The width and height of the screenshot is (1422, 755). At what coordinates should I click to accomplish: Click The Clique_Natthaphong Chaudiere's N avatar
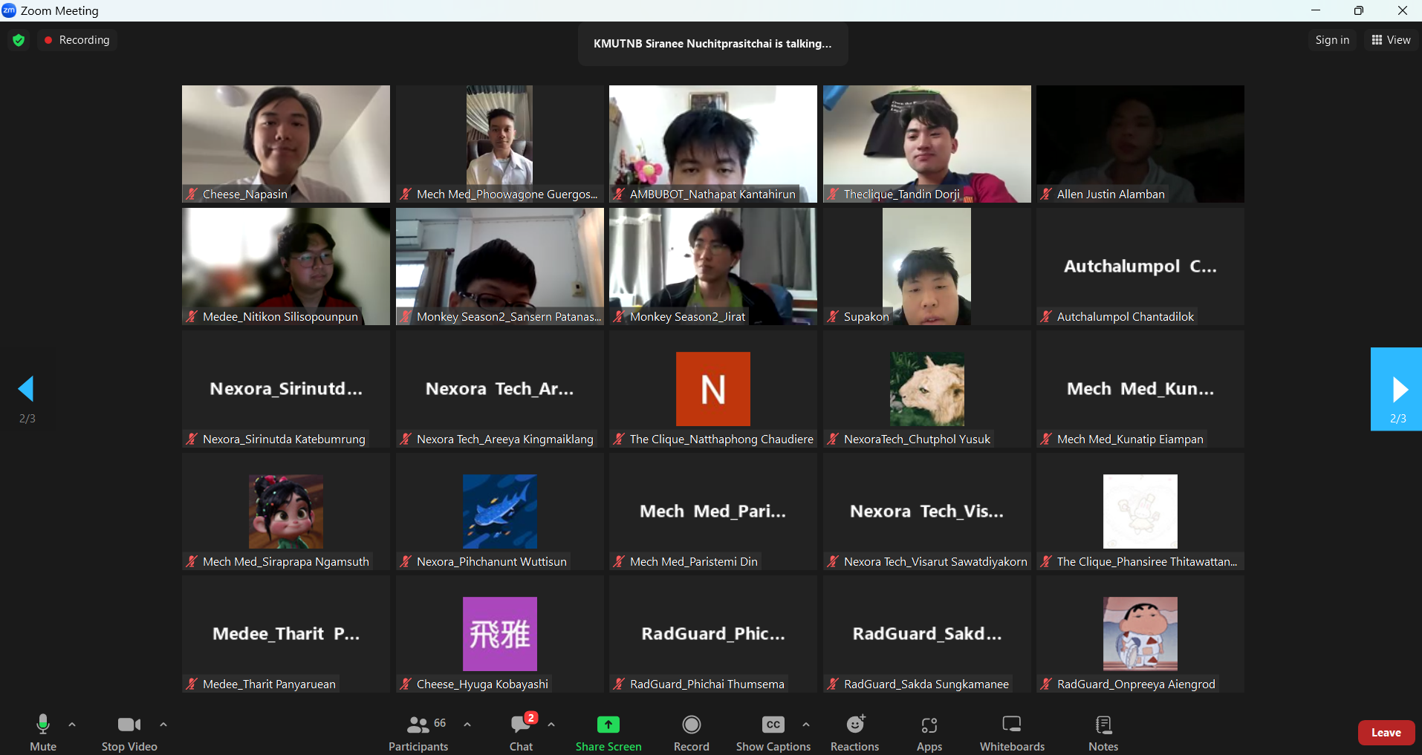(x=713, y=389)
